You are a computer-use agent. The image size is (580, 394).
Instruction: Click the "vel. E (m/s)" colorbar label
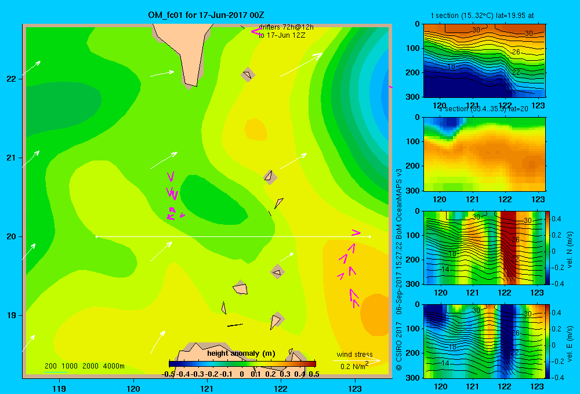pyautogui.click(x=570, y=344)
